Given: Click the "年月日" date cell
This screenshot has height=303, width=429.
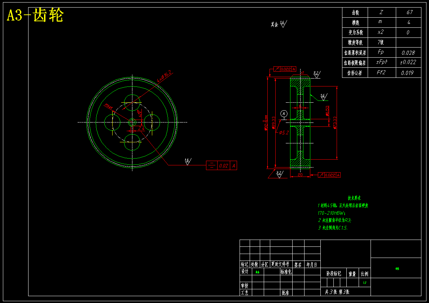Looking at the screenshot, I should click(x=312, y=265).
